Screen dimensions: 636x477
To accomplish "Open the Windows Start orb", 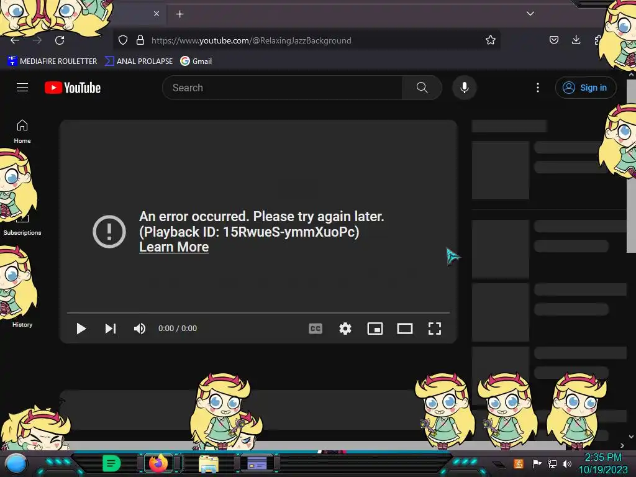I will coord(16,463).
